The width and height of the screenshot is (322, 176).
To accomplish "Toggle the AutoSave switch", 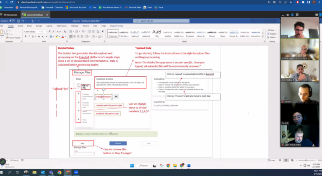I will pos(13,20).
